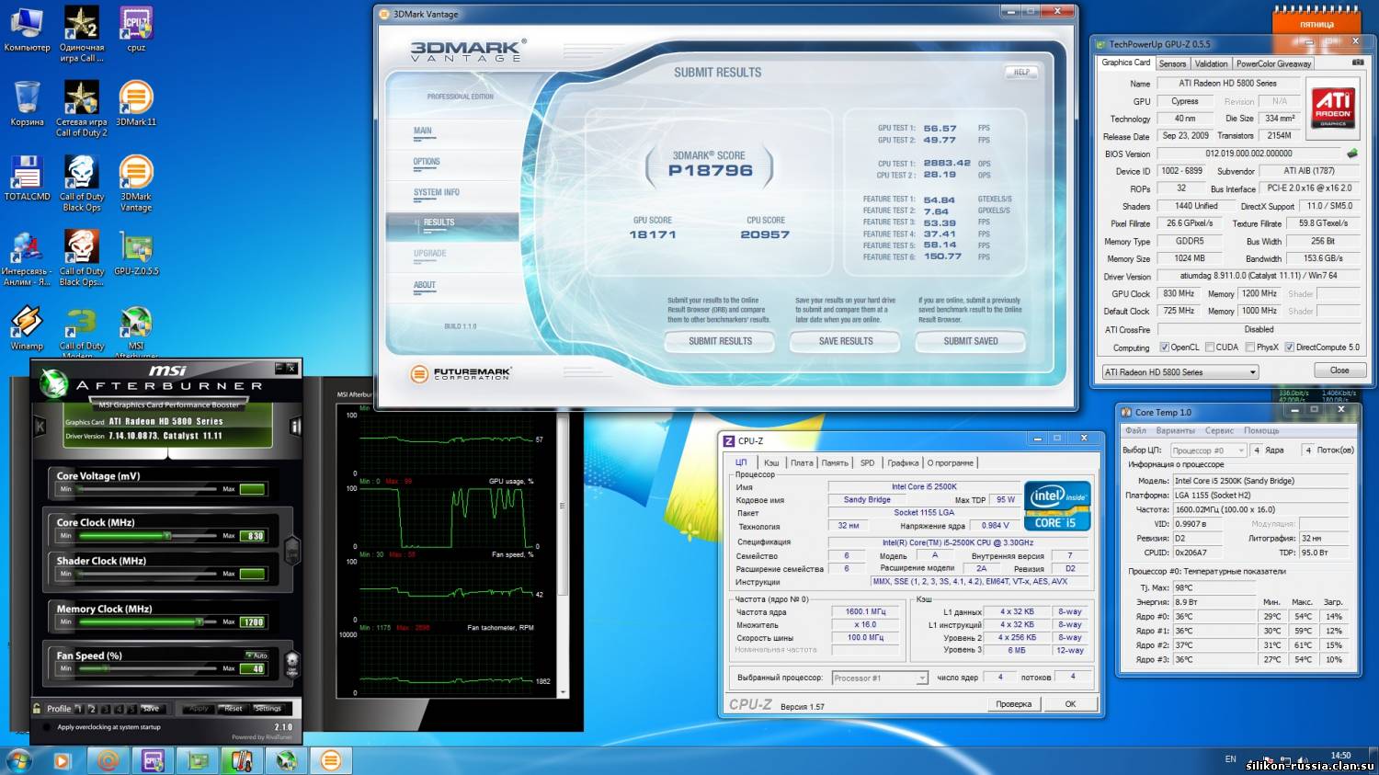The height and width of the screenshot is (775, 1379).
Task: Click the Close button in GPU-Z
Action: (x=1339, y=370)
